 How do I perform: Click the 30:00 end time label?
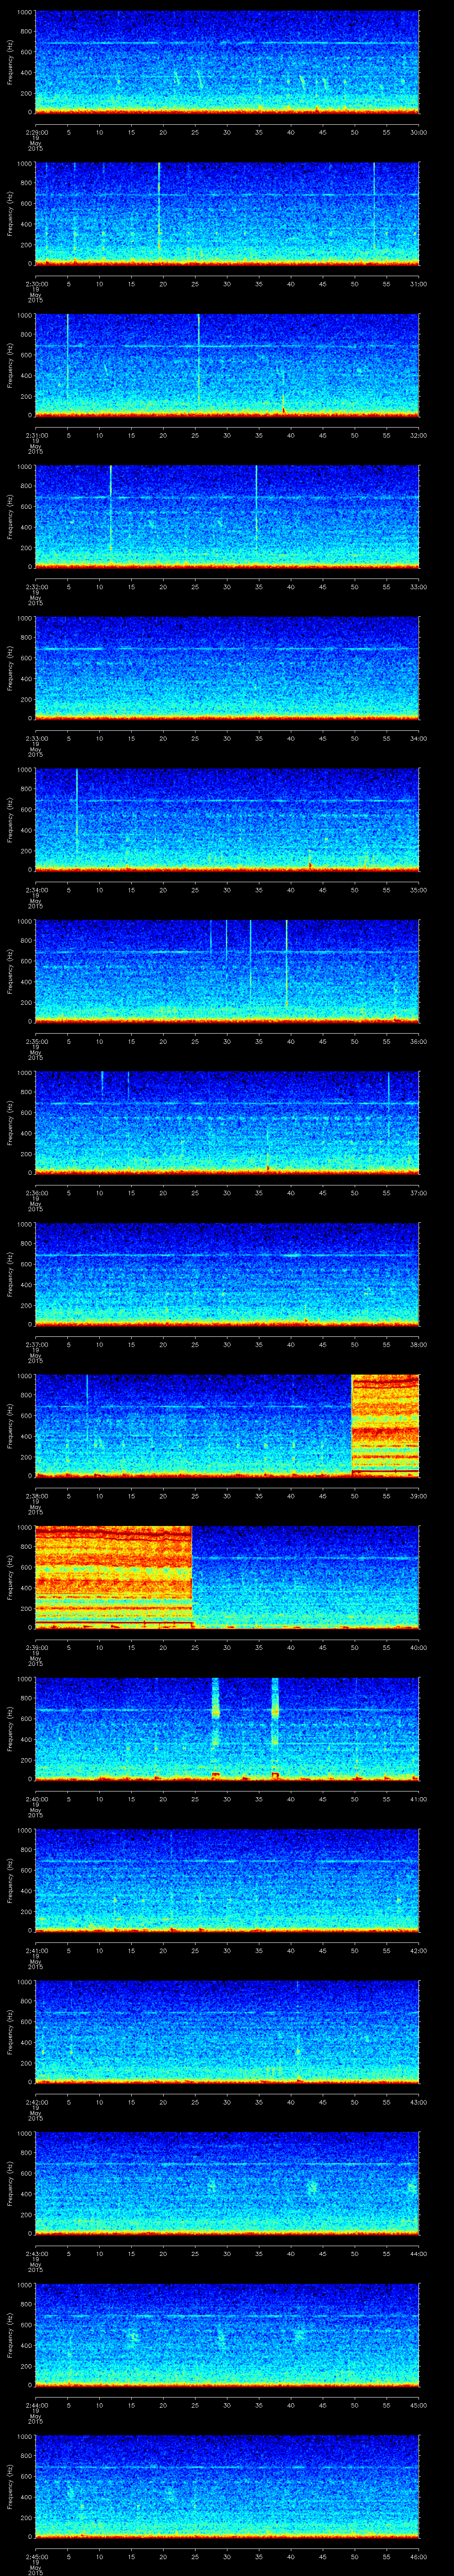pos(418,132)
